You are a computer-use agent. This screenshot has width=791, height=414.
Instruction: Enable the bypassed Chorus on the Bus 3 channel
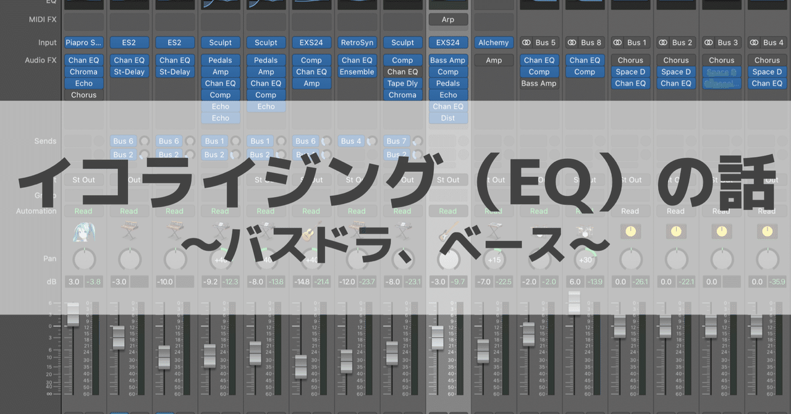(x=721, y=61)
